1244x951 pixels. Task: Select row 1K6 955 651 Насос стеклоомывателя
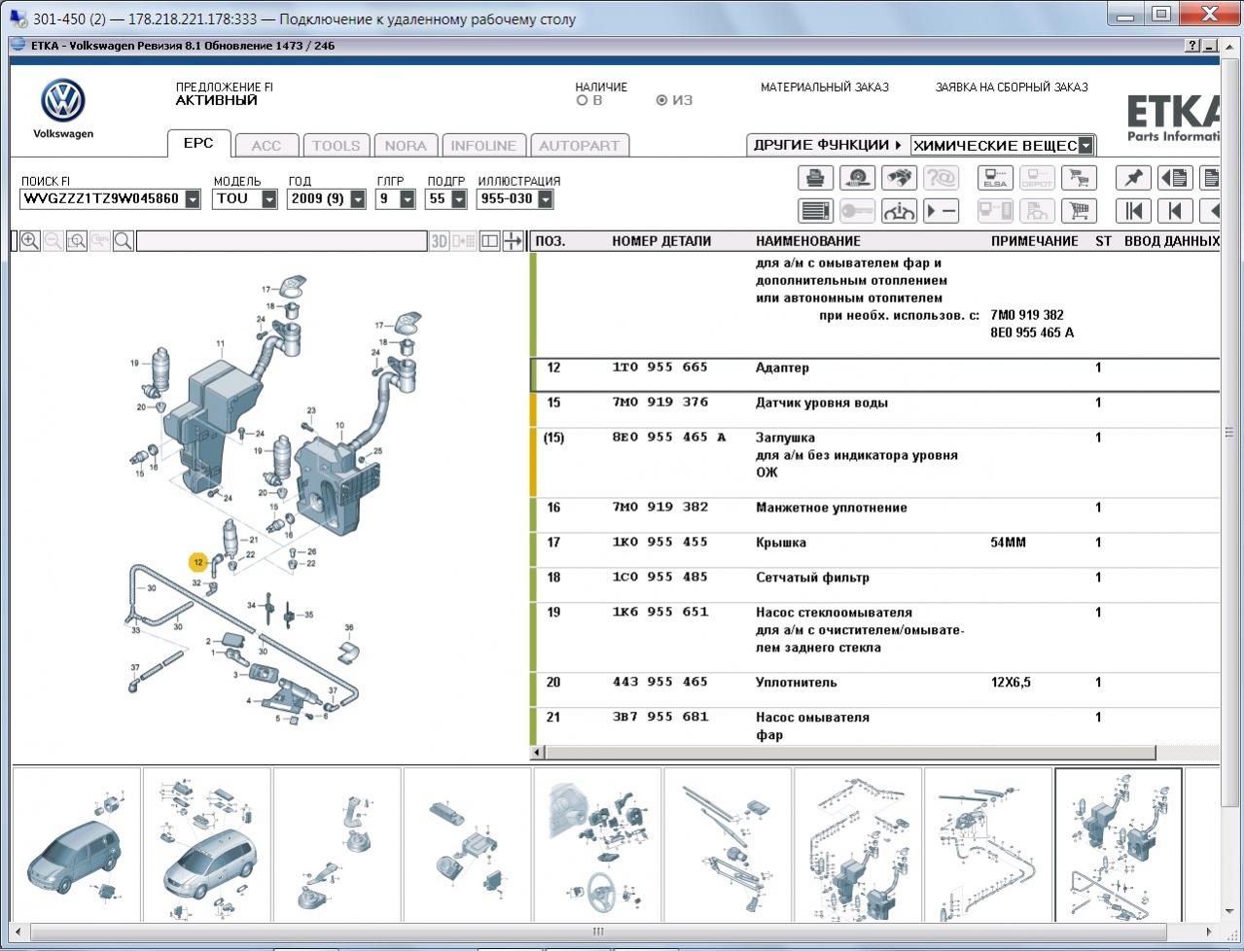[874, 637]
